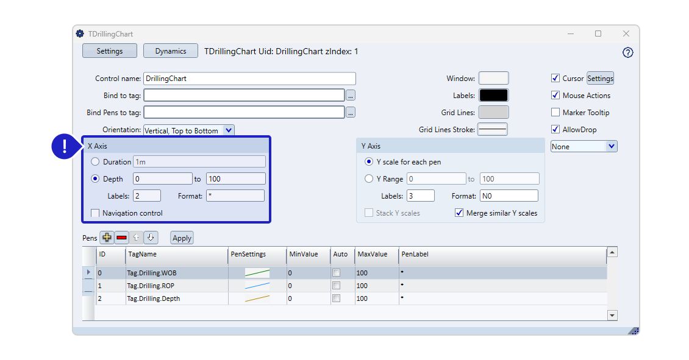689x360 pixels.
Task: Open the Settings tab
Action: tap(110, 51)
